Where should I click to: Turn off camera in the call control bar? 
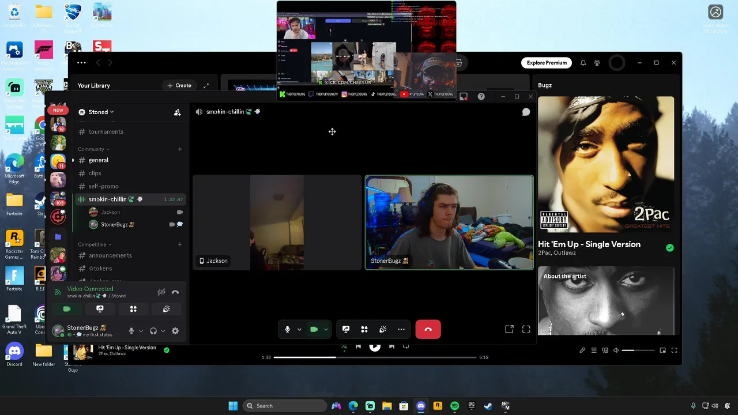(314, 329)
